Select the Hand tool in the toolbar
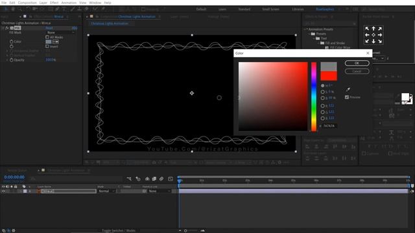This screenshot has width=415, height=233. 13,9
